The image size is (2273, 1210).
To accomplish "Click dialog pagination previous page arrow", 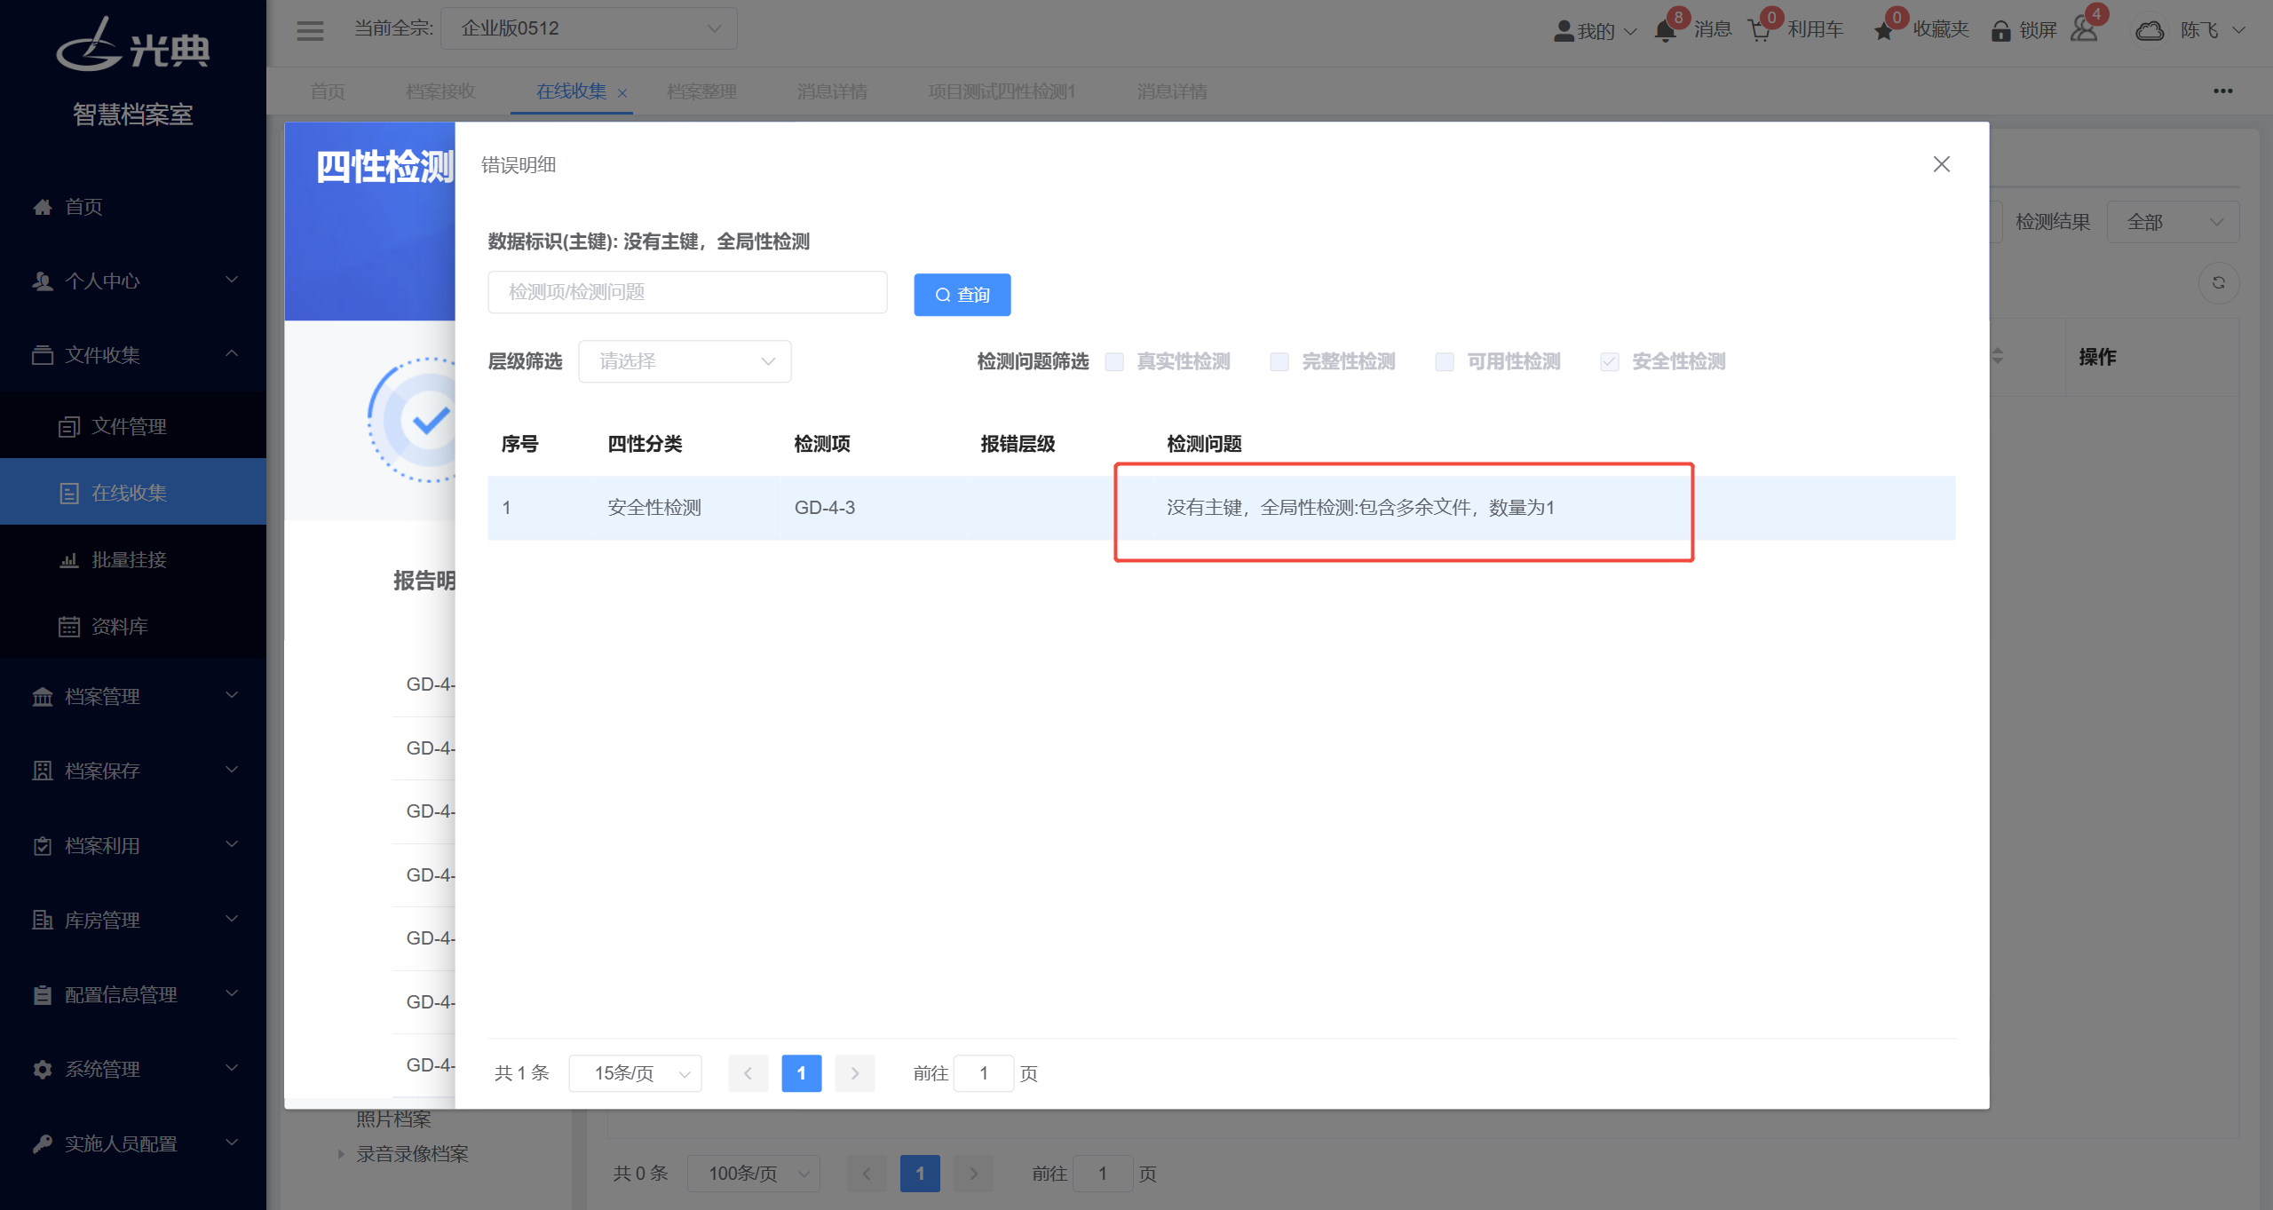I will (x=748, y=1073).
